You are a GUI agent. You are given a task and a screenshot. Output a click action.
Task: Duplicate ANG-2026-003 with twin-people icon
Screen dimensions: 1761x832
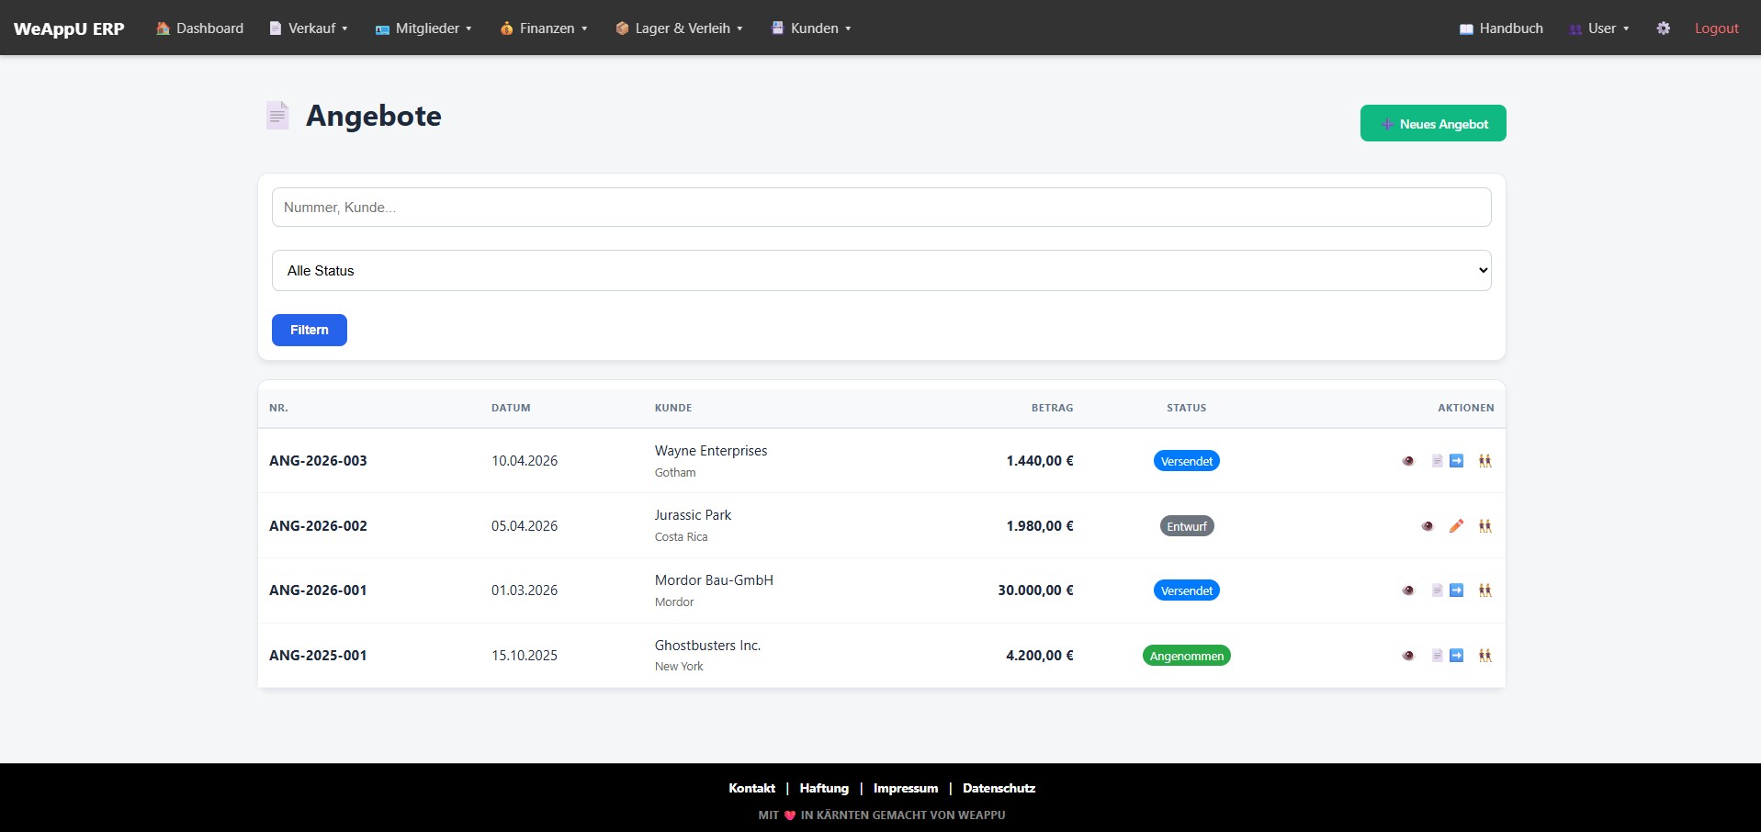pos(1485,461)
